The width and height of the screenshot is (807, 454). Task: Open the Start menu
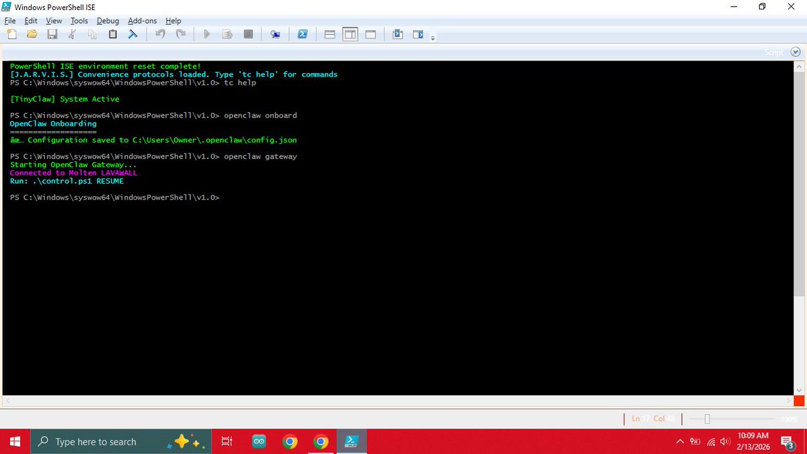click(14, 441)
